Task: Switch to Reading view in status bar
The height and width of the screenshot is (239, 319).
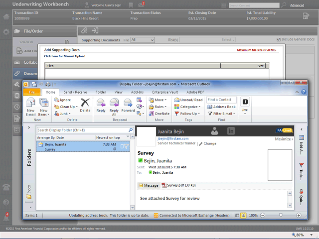Action: 243,215
